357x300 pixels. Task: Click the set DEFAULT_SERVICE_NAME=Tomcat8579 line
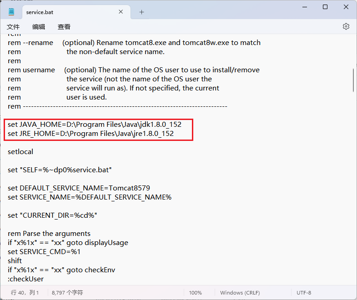[x=79, y=188]
